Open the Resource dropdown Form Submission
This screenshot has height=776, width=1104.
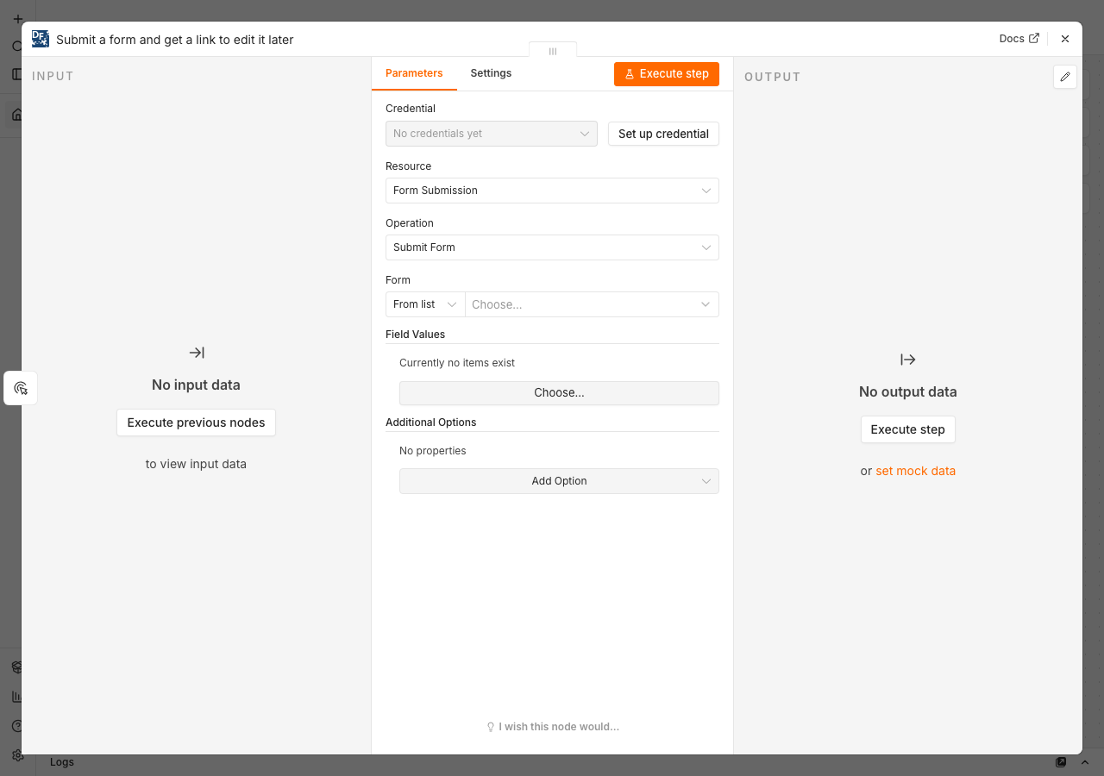point(552,191)
